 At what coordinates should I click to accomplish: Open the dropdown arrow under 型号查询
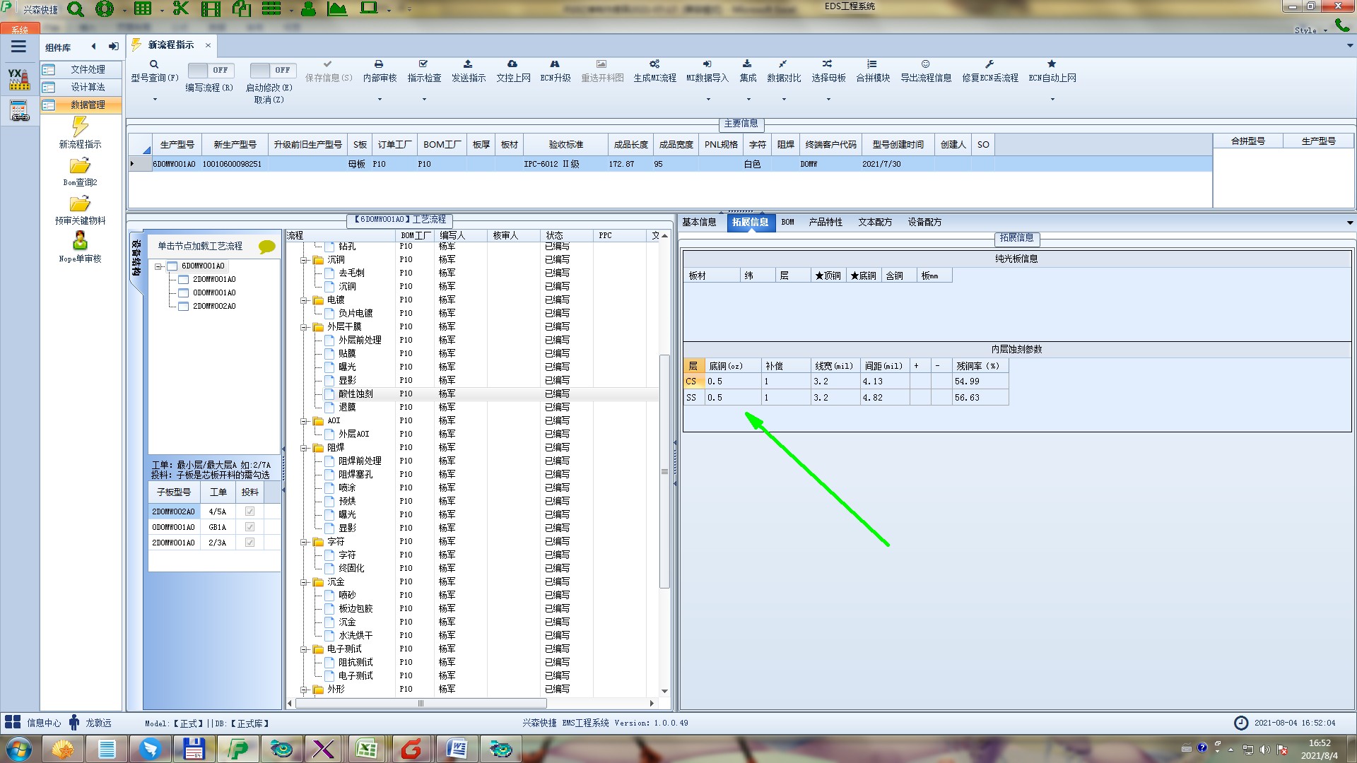click(x=155, y=100)
